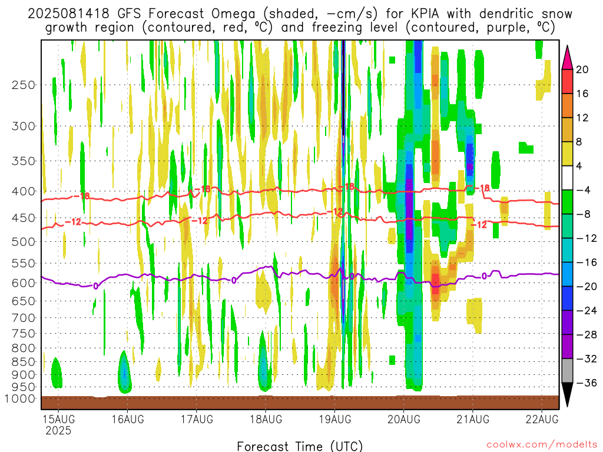This screenshot has height=452, width=603.
Task: Click the white -4 to 4 colorbar segment
Action: (x=567, y=178)
